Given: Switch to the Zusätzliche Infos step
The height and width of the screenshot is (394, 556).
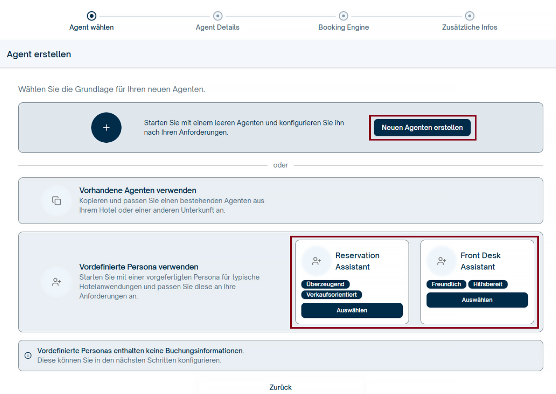Looking at the screenshot, I should (470, 21).
